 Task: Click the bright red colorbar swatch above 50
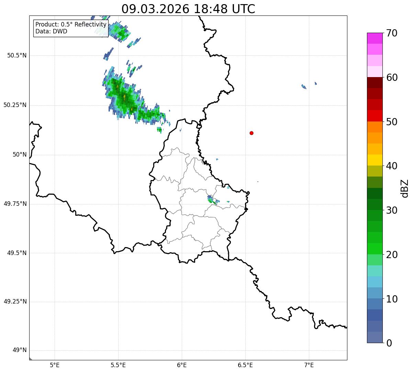pos(375,116)
